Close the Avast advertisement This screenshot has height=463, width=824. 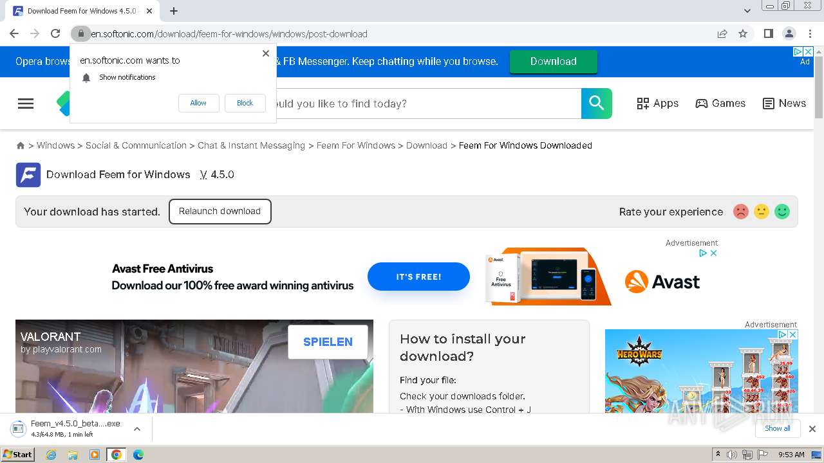point(713,253)
